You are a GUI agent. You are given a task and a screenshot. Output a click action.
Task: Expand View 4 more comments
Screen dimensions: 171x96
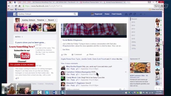(69, 63)
